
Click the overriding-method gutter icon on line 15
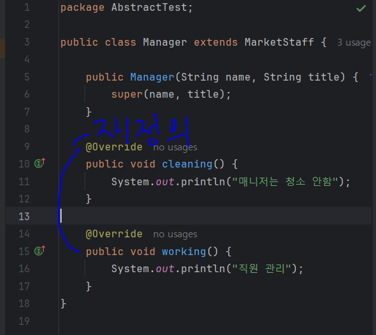coord(39,251)
